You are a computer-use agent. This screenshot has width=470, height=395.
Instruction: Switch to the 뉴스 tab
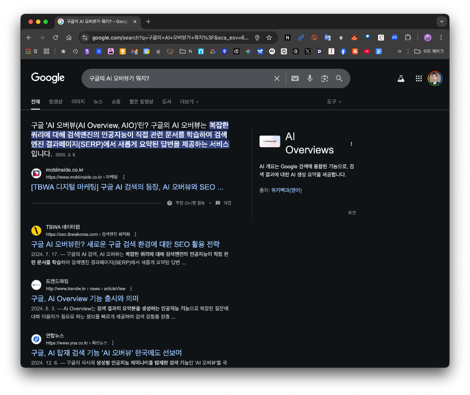pos(98,101)
